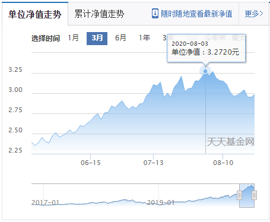This screenshot has width=270, height=222.
Task: Select the 1年 time range
Action: (x=144, y=38)
